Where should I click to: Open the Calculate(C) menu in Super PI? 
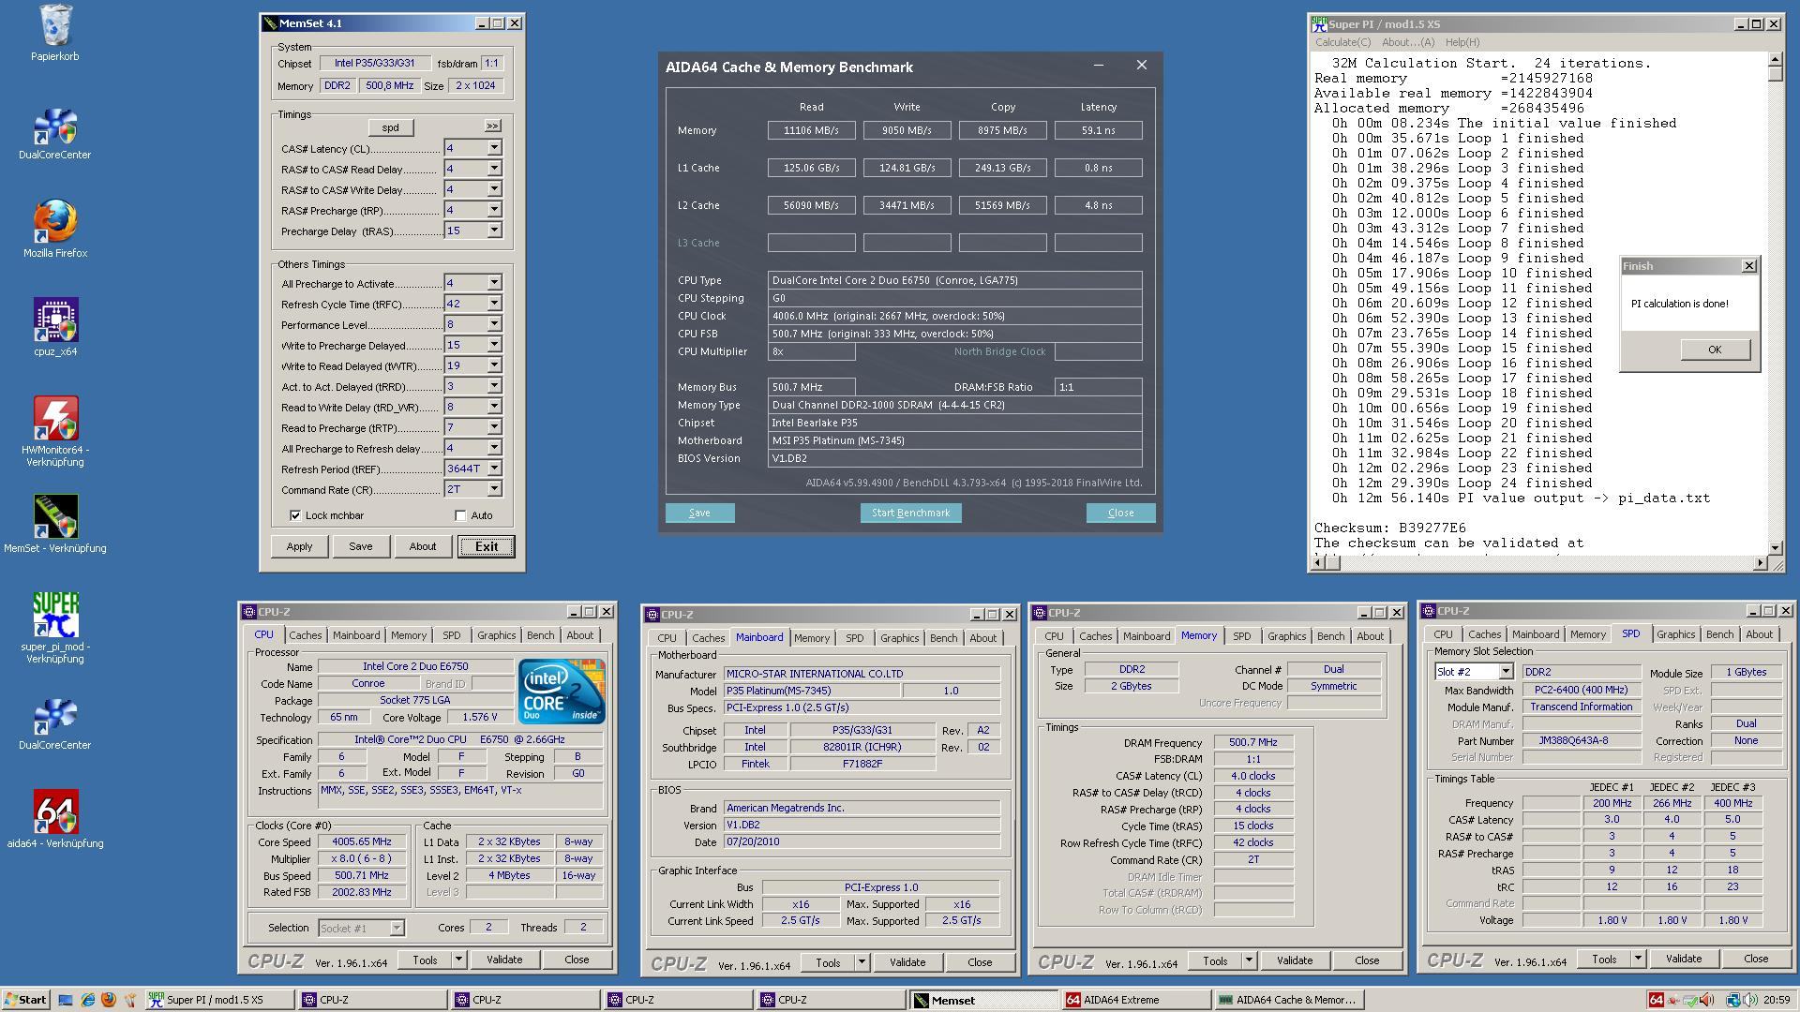1342,42
